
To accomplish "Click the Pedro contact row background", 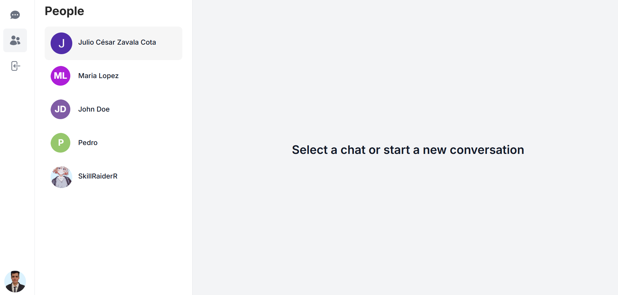I will tap(113, 143).
